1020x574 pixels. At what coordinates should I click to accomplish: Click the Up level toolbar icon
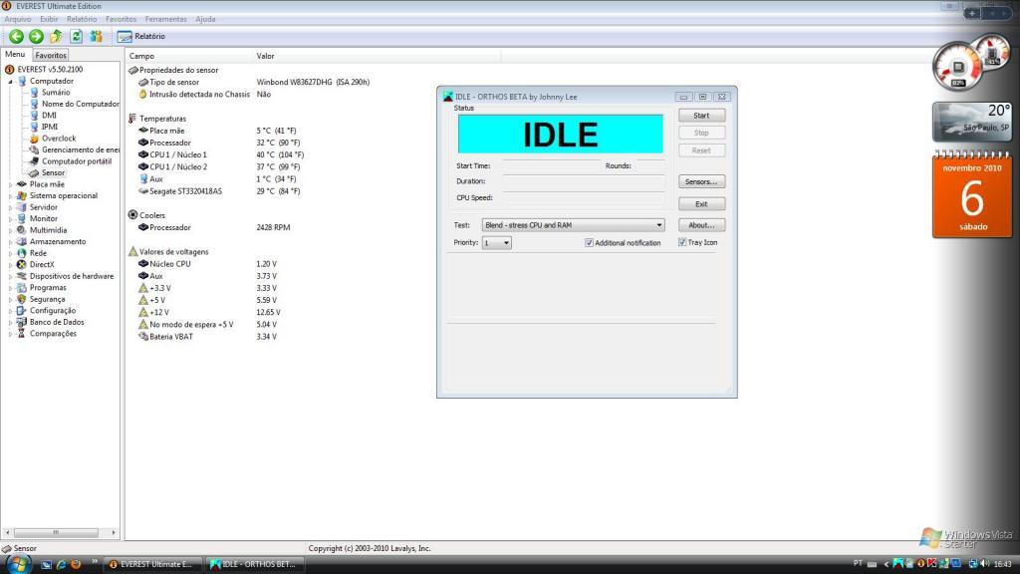(57, 37)
